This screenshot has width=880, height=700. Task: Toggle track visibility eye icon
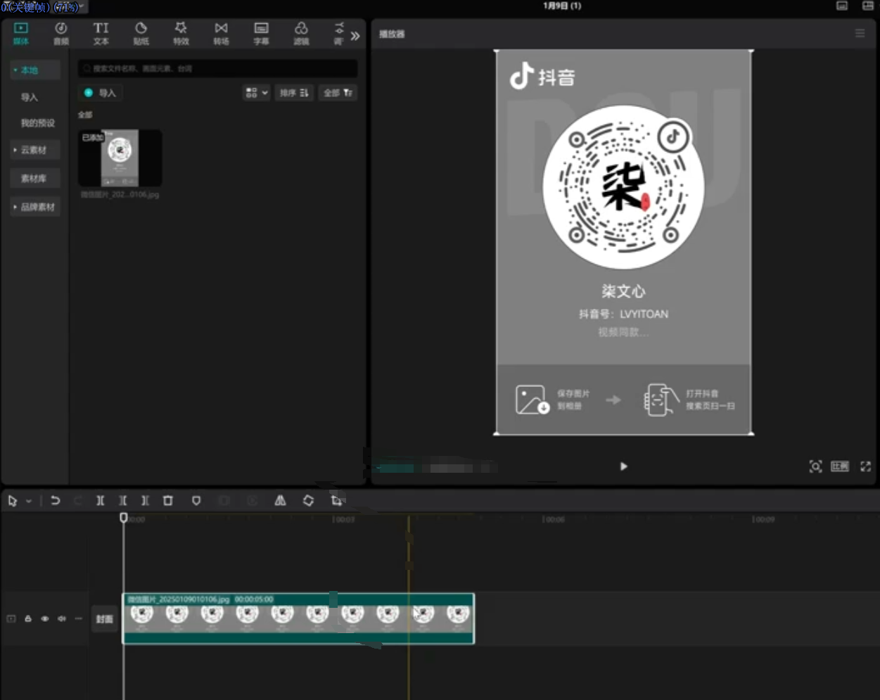45,619
